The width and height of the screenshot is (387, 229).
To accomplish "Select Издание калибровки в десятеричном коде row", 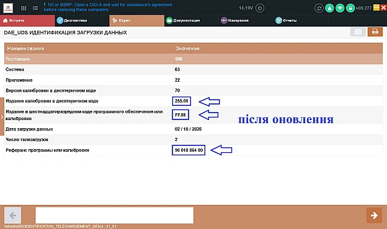I will tap(193, 101).
